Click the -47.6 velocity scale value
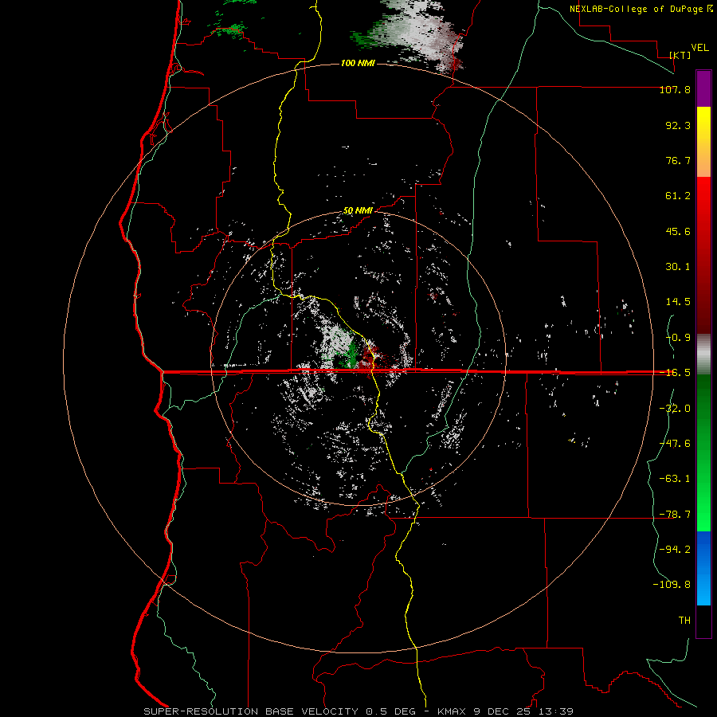The image size is (717, 717). click(675, 444)
